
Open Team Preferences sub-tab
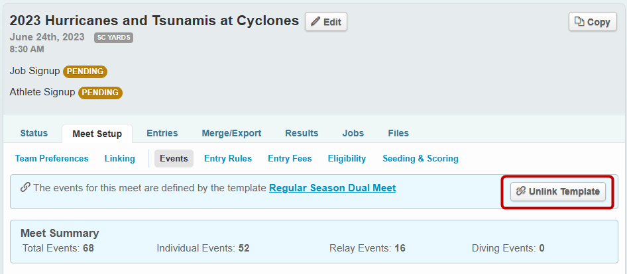pos(52,159)
